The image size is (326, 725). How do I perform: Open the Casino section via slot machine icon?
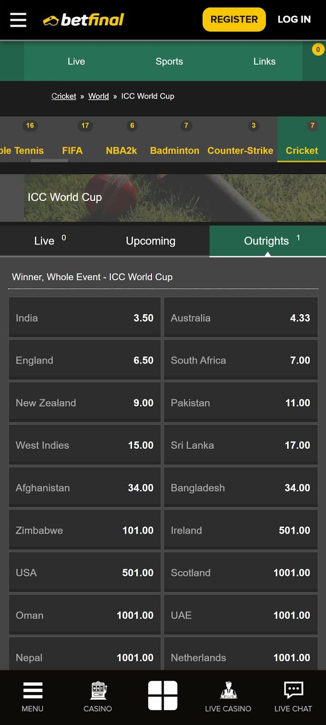click(97, 697)
